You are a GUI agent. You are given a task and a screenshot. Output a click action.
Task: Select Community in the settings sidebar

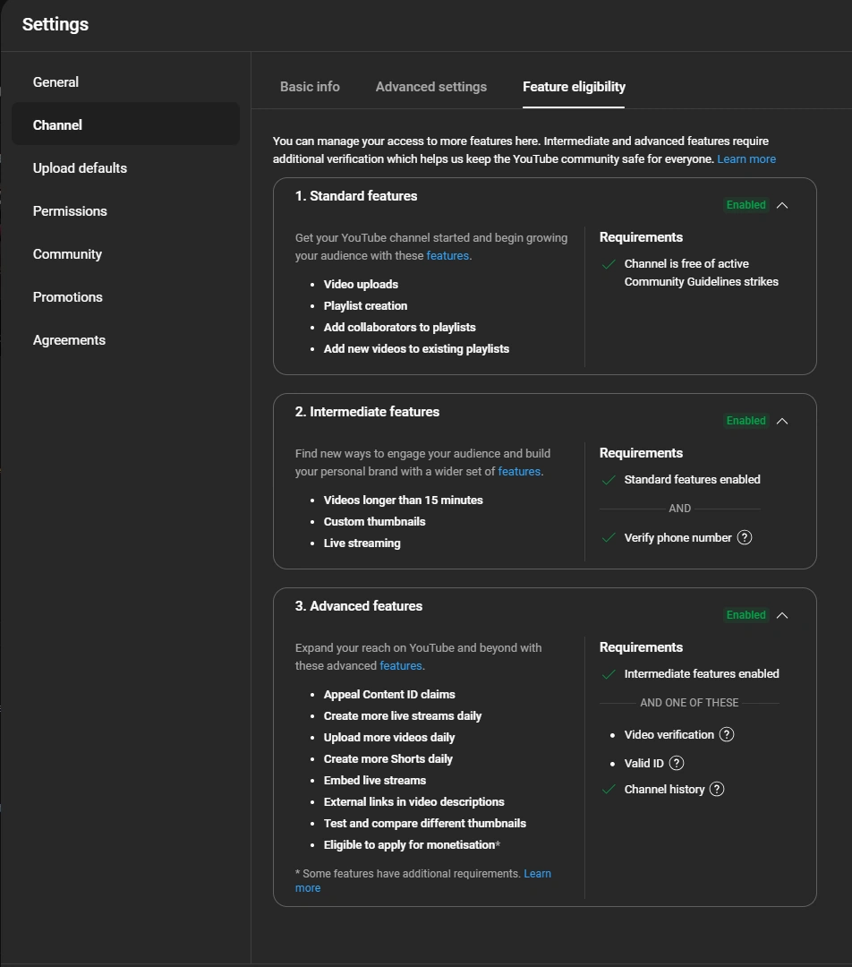[x=67, y=254]
